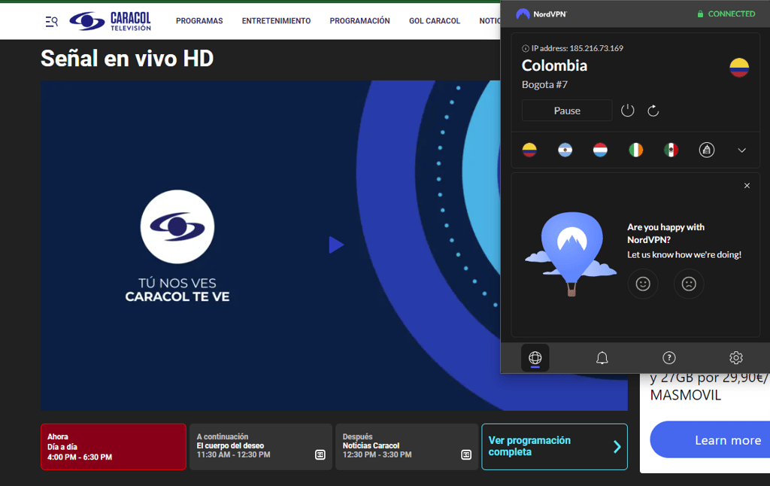Click the IP address info icon
Viewport: 770px width, 486px height.
(525, 48)
